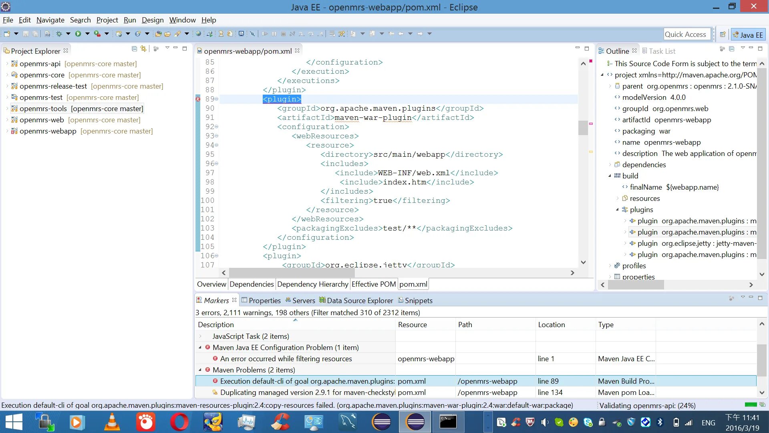The image size is (769, 433).
Task: Collapse the Maven Problems marker group
Action: [200, 370]
